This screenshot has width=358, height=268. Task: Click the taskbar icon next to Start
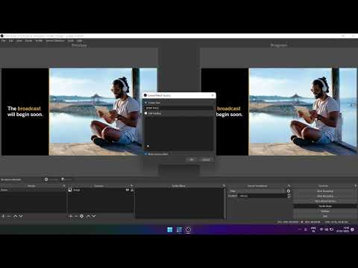[179, 229]
